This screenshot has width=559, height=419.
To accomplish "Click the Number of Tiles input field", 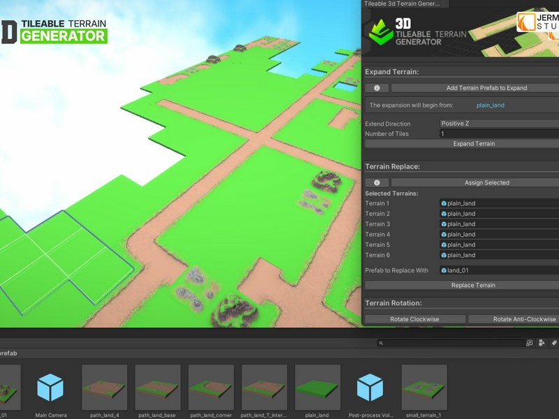I will (x=499, y=134).
